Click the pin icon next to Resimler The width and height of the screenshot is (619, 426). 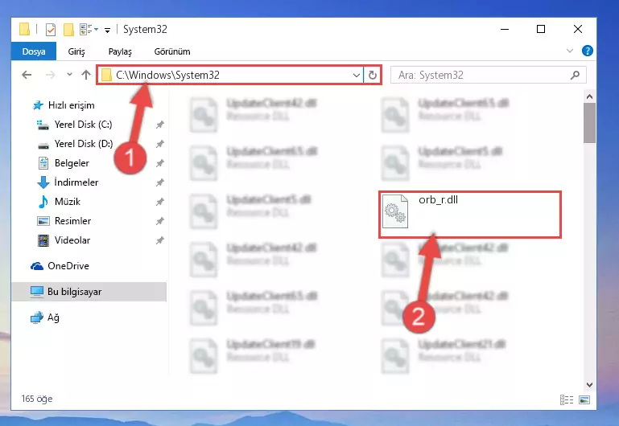[x=160, y=221]
